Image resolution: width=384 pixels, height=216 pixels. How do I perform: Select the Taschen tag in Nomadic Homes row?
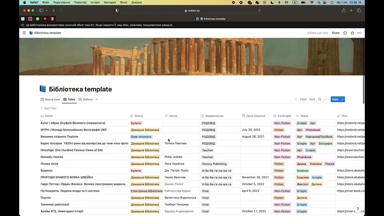tap(208, 157)
